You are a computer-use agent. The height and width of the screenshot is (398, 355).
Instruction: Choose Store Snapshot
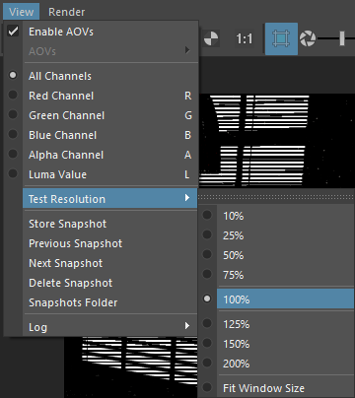point(110,224)
